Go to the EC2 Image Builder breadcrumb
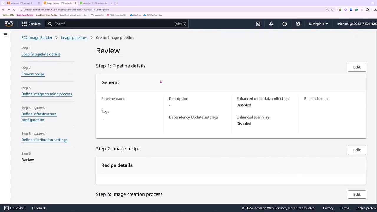The height and width of the screenshot is (212, 377). pos(37,38)
